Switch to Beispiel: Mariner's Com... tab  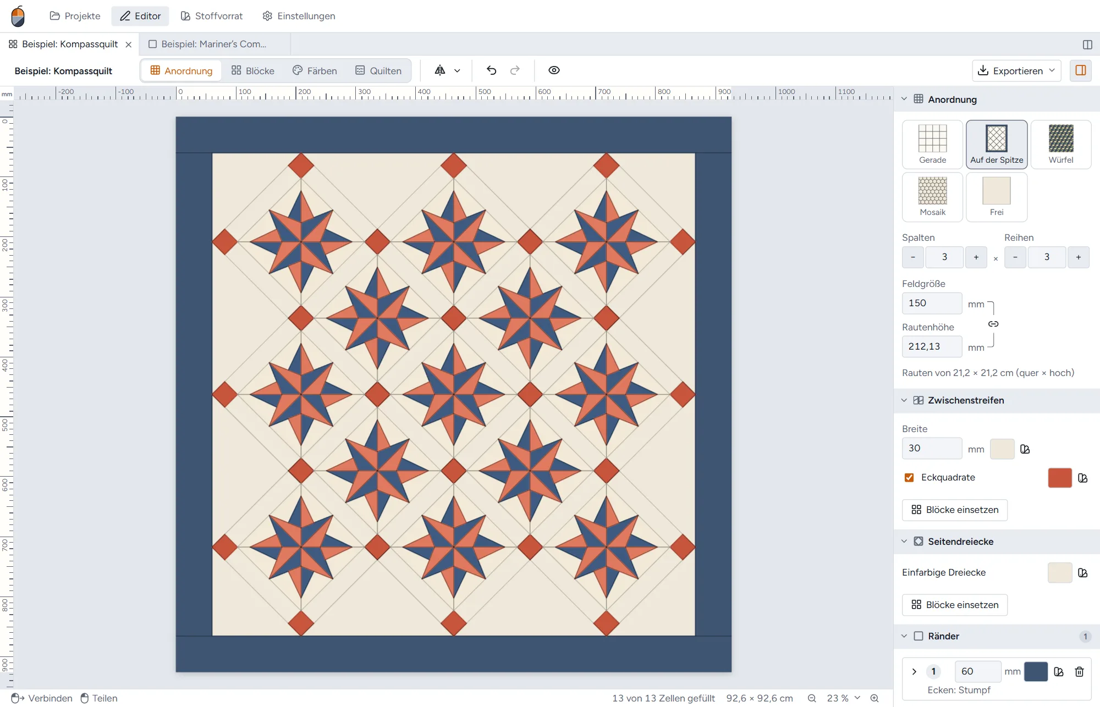pyautogui.click(x=215, y=44)
